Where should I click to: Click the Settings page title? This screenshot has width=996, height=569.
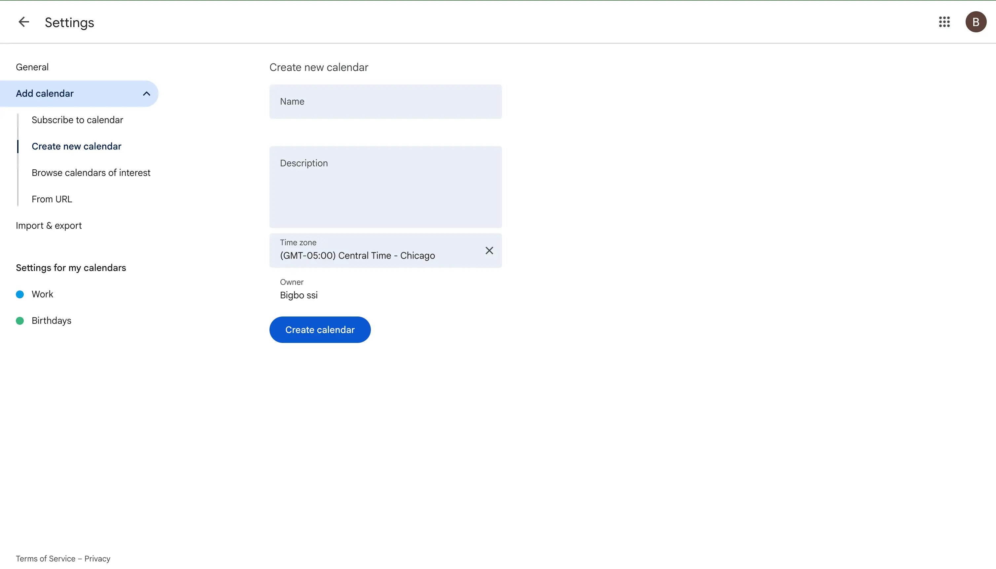coord(69,22)
